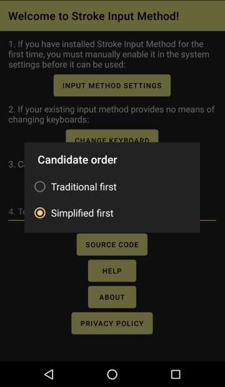Click the 'Simplified first' option label
This screenshot has width=225, height=387.
pyautogui.click(x=82, y=213)
